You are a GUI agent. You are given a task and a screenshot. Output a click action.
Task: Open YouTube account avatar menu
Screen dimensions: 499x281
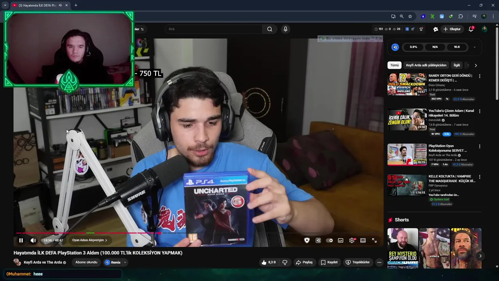coord(484,29)
